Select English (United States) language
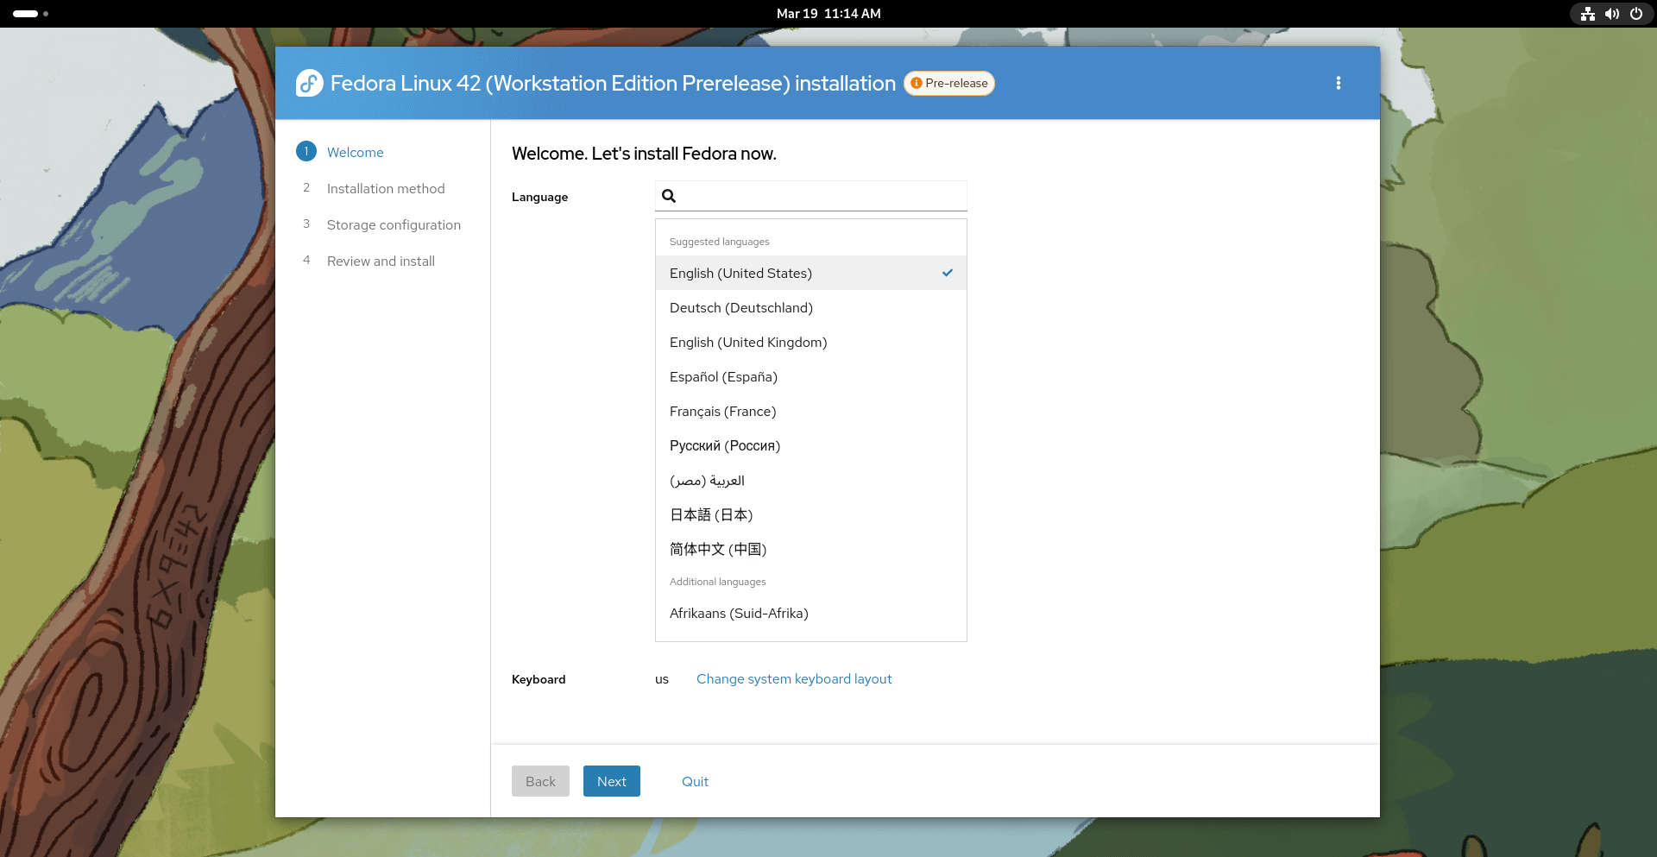This screenshot has width=1657, height=857. pos(740,273)
